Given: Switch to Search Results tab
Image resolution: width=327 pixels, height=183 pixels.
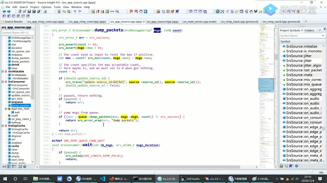Looking at the screenshot, I should tap(12, 22).
